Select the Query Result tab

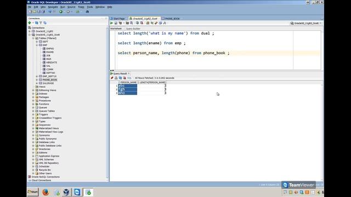pos(120,73)
